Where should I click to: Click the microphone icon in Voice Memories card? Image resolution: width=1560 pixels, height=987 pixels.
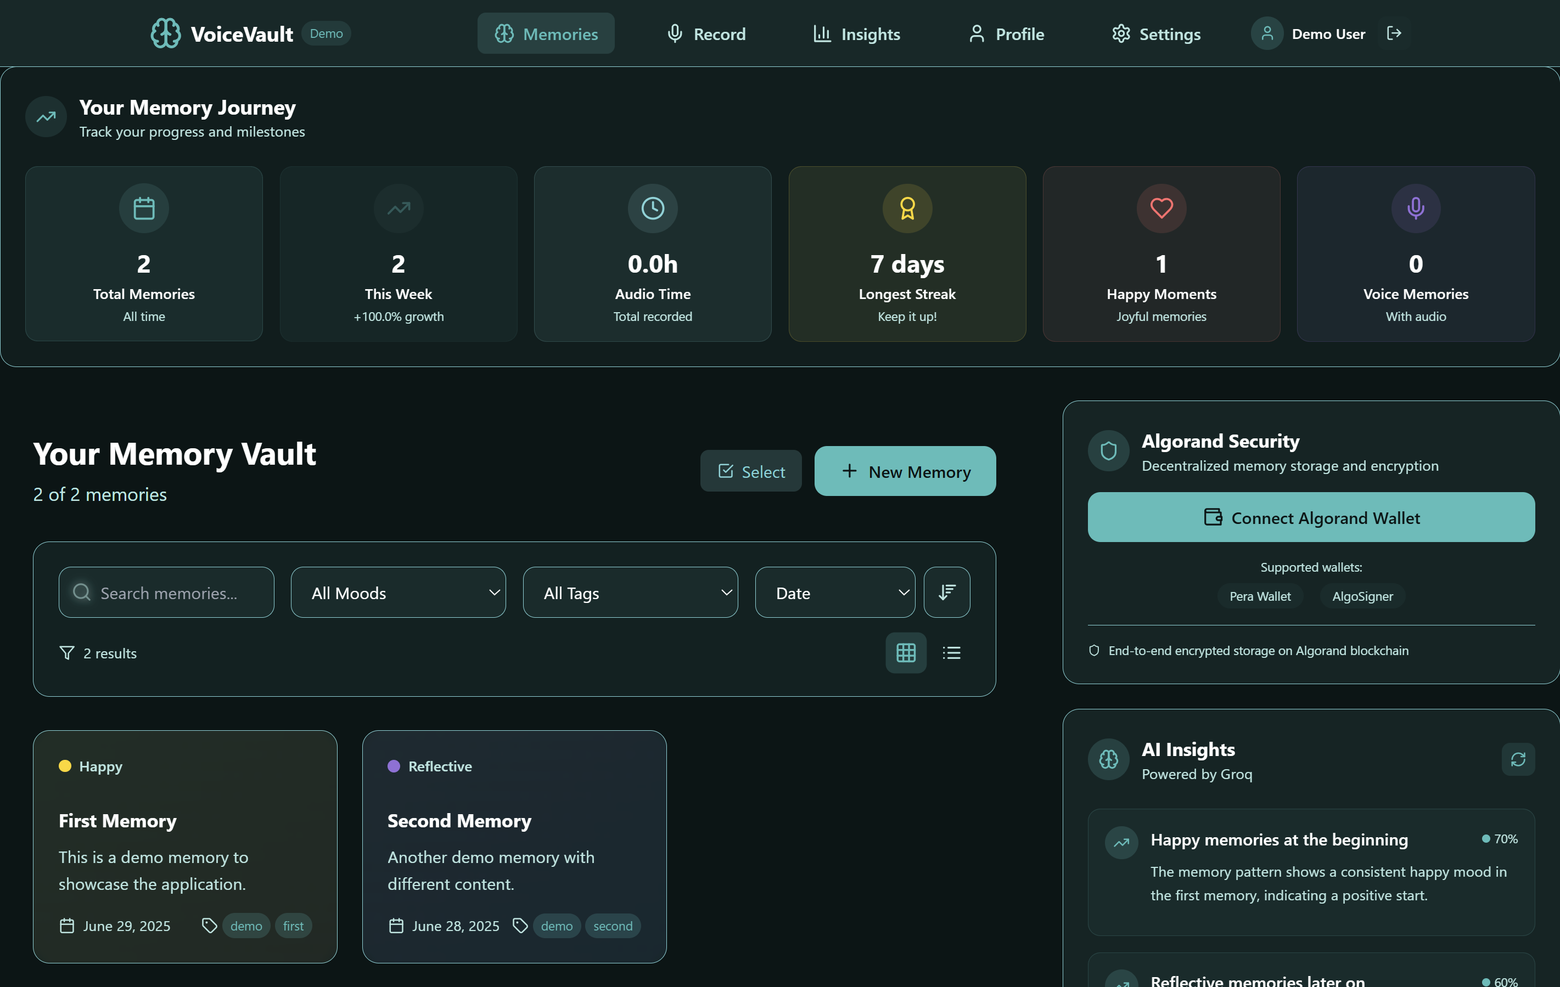[x=1416, y=208]
